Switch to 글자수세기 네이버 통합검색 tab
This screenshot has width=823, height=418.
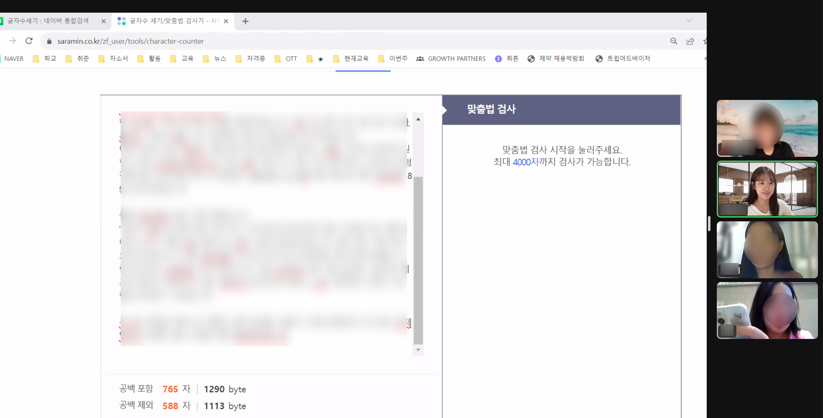pos(48,21)
